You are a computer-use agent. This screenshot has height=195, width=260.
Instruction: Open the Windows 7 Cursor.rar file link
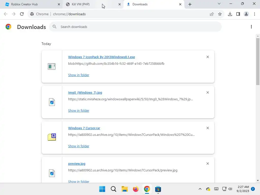point(84,128)
